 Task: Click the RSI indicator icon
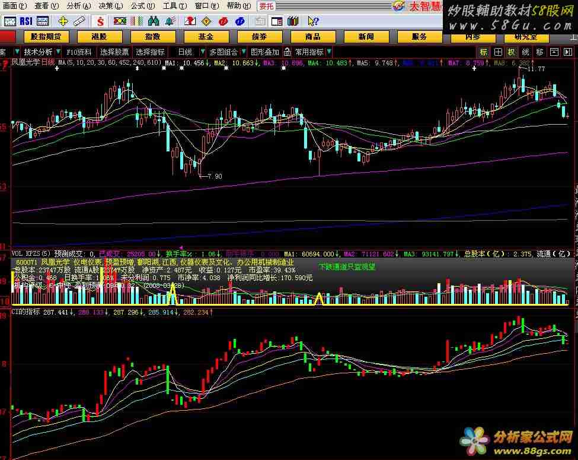pyautogui.click(x=26, y=21)
